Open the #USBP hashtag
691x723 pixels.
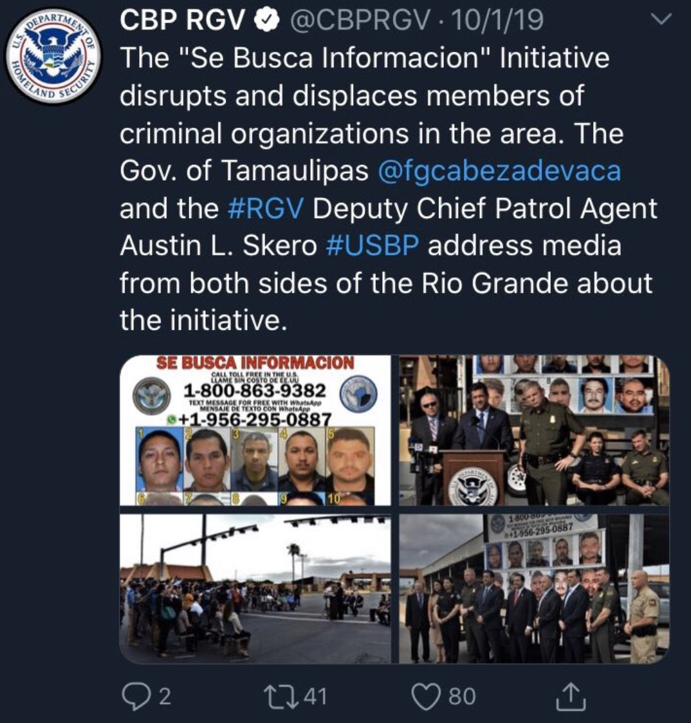[x=372, y=246]
